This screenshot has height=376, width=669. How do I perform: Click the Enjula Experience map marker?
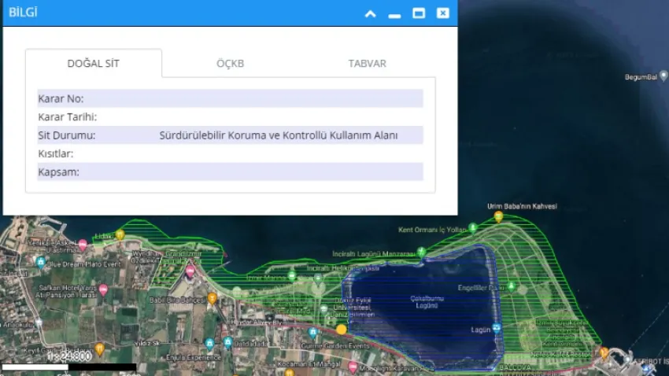pos(209,345)
